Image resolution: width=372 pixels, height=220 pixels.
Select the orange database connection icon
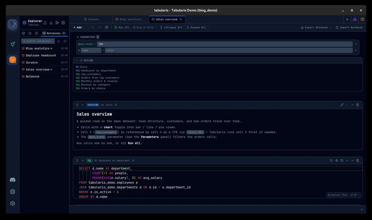(x=12, y=60)
